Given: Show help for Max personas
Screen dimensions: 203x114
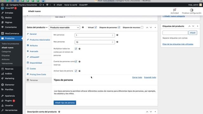Looking at the screenshot, I should click(x=117, y=42).
